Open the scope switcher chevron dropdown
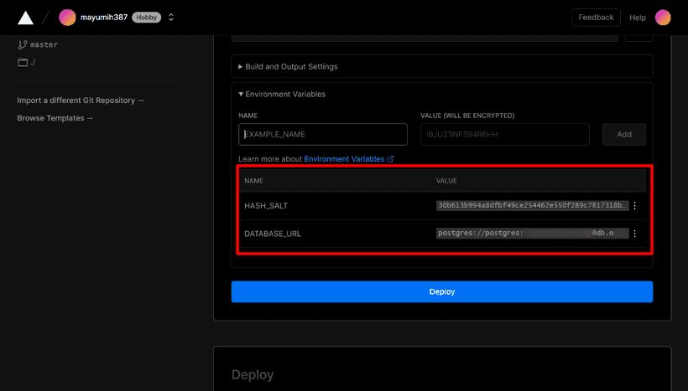688x391 pixels. (x=171, y=18)
